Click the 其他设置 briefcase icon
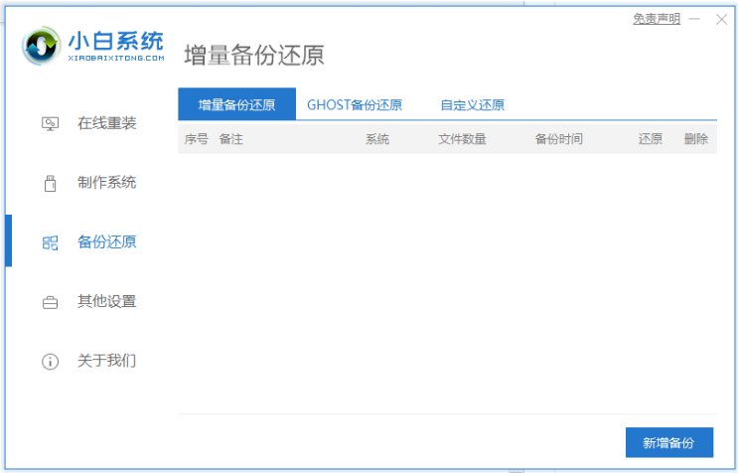Screen dimensions: 738x473 click(50, 302)
